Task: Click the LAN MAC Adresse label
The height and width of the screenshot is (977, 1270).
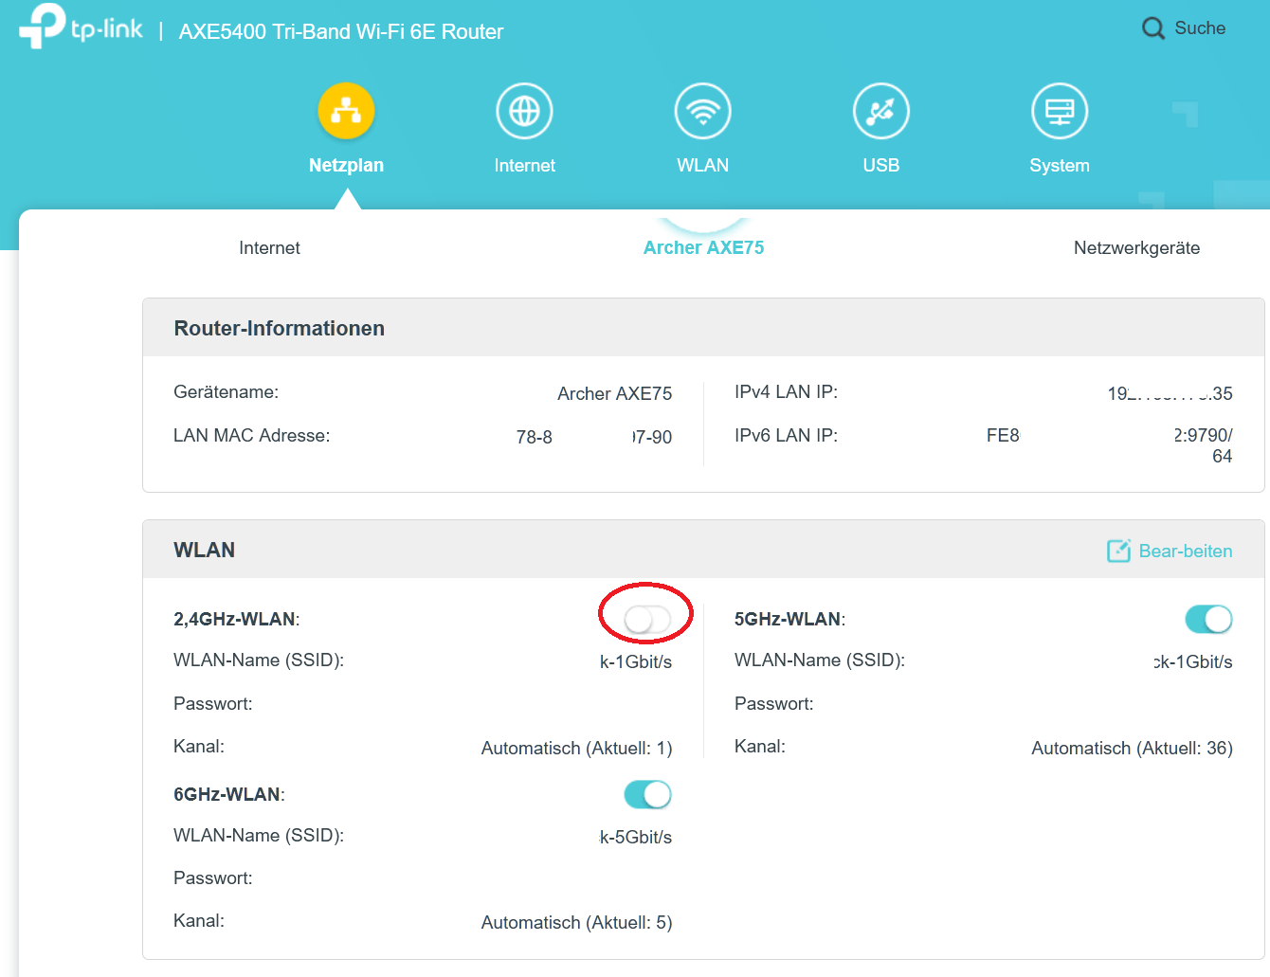Action: pyautogui.click(x=251, y=436)
